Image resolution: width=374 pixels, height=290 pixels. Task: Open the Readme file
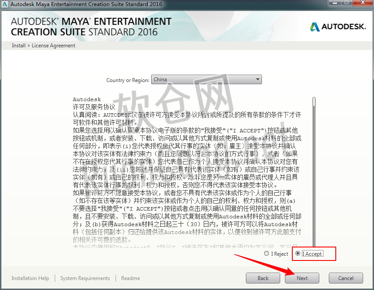[130, 278]
